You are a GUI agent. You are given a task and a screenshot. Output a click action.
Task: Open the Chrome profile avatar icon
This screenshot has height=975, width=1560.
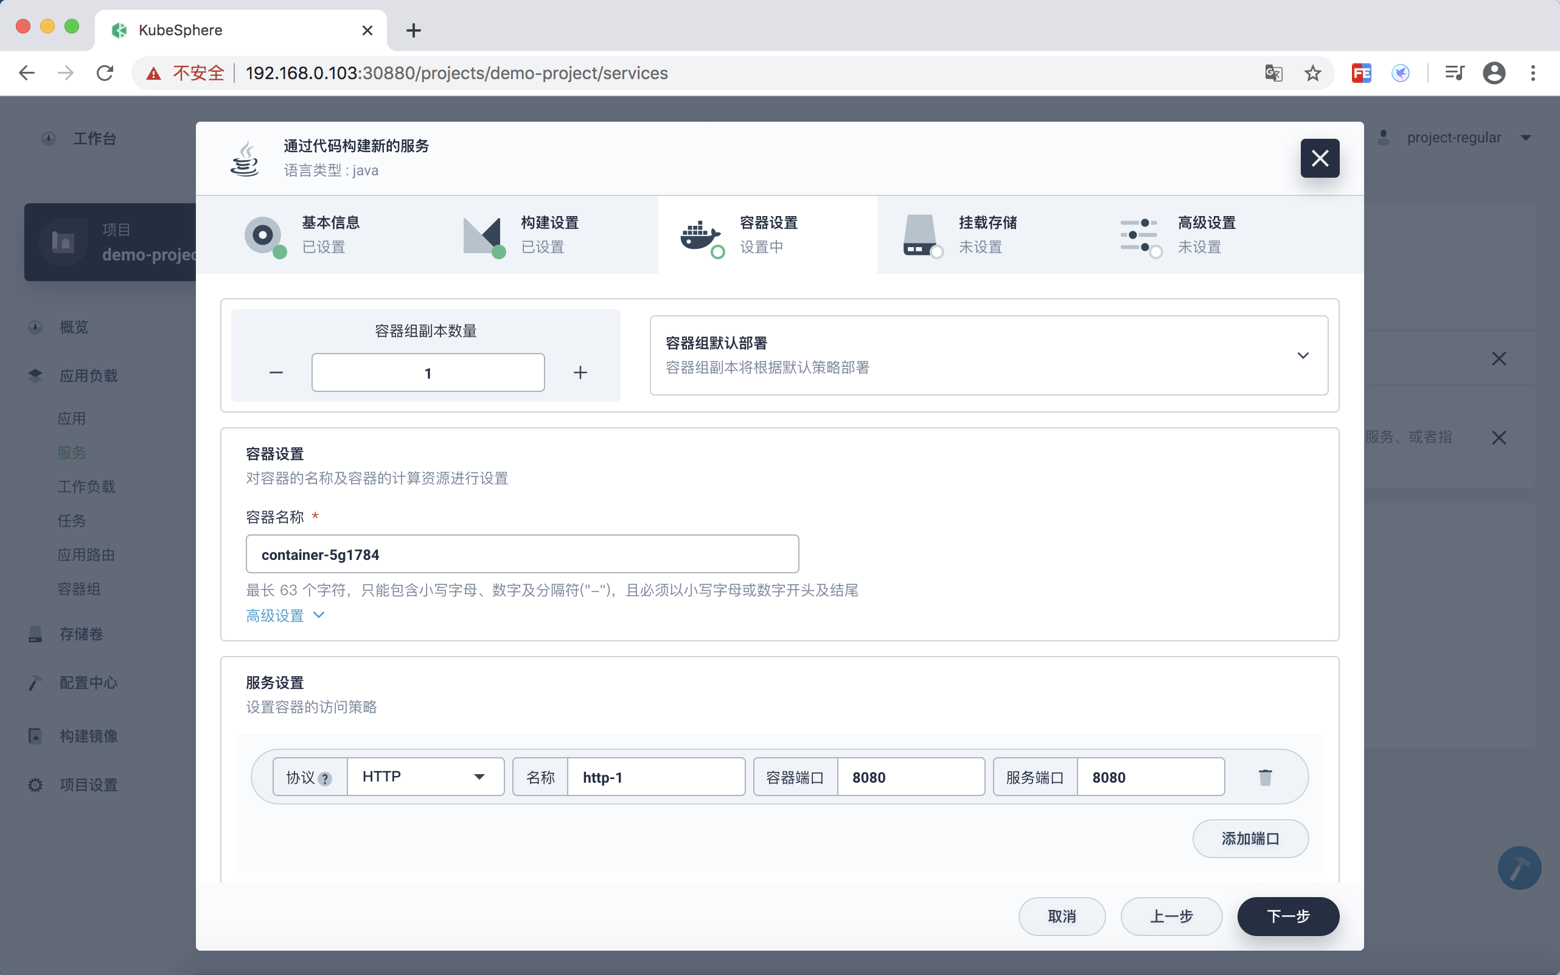[x=1493, y=73]
